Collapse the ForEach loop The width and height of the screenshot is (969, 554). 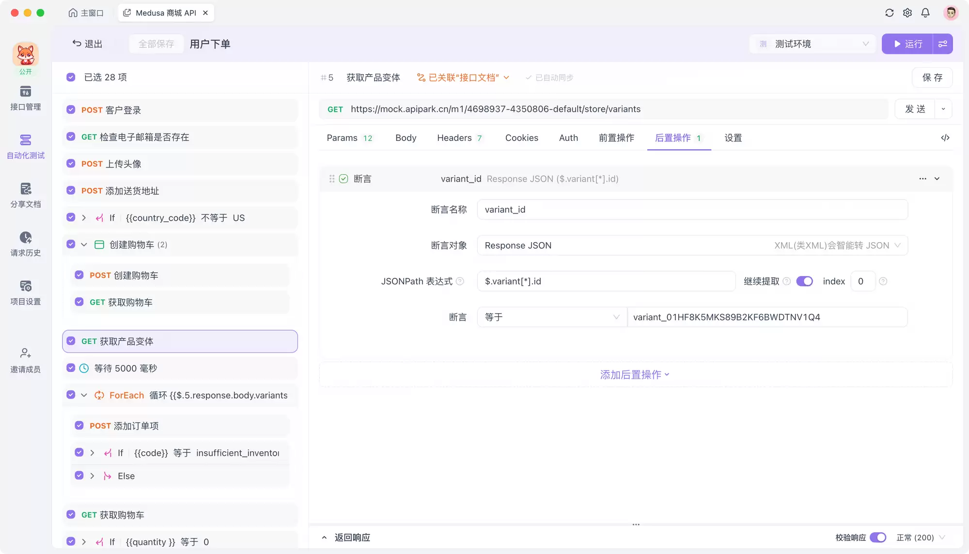[x=84, y=395]
